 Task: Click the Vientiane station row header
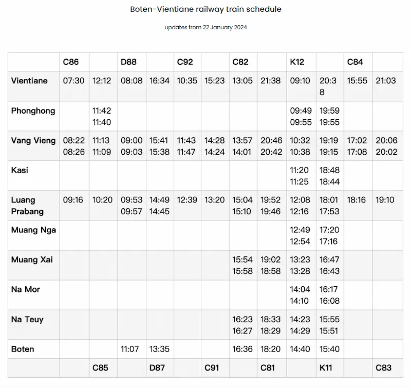tap(29, 81)
